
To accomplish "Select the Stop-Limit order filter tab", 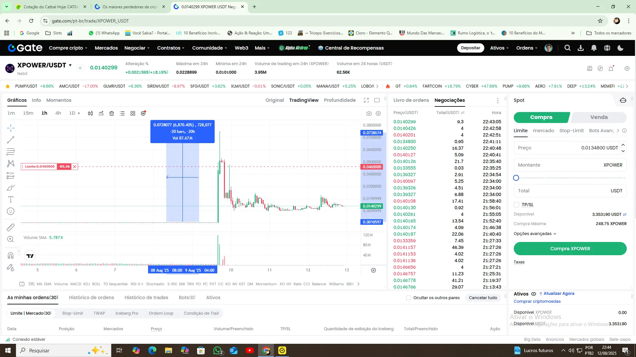I will coord(73,313).
